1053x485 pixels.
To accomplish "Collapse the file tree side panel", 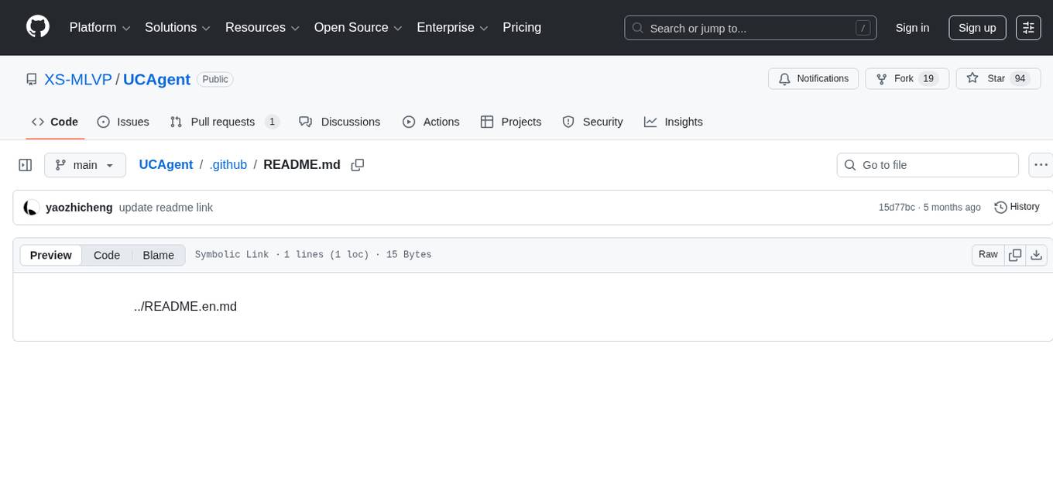I will click(x=25, y=164).
